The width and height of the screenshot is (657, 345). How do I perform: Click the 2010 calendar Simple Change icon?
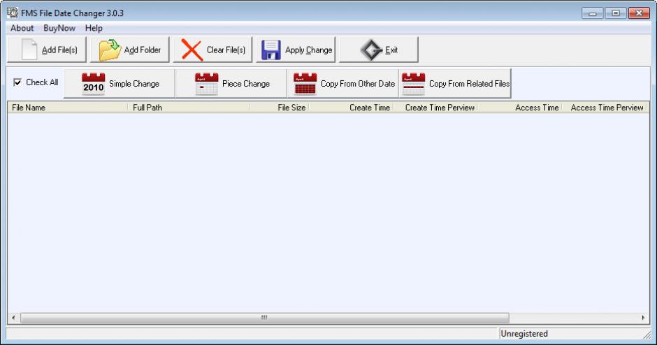coord(93,84)
